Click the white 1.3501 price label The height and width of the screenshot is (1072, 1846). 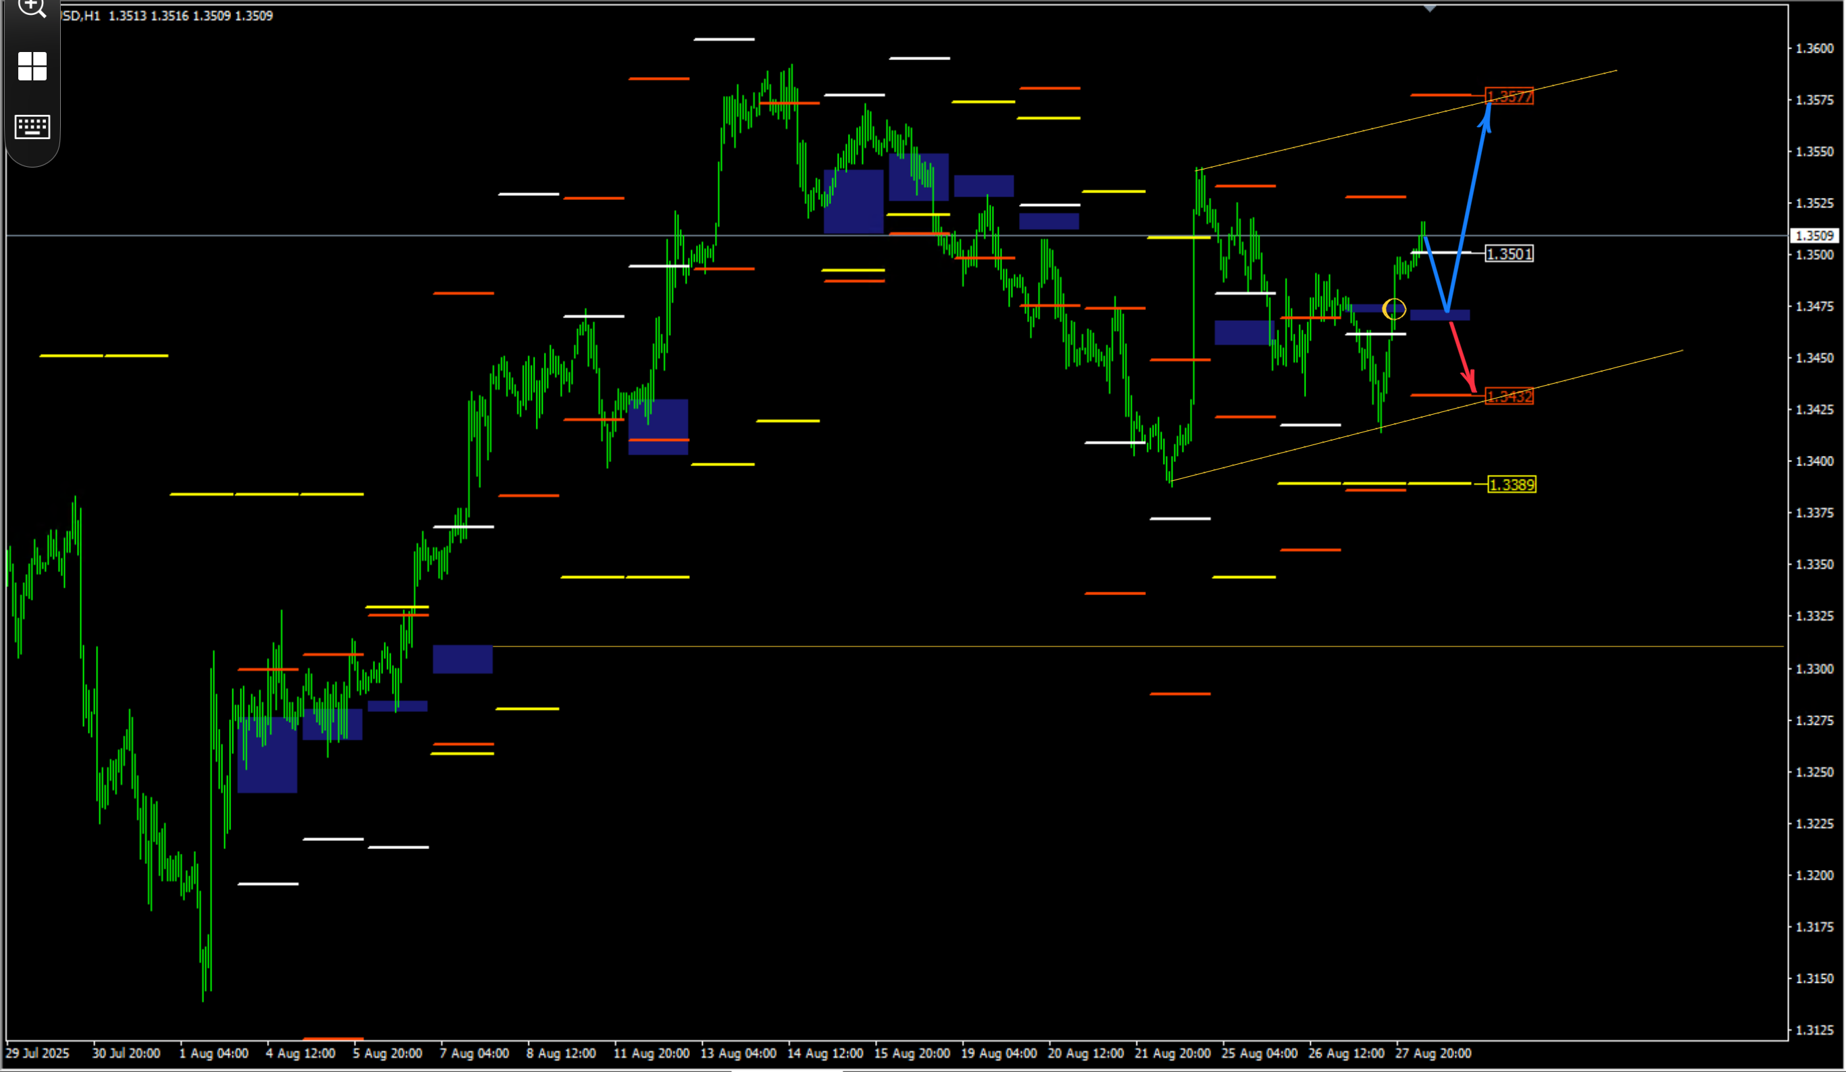click(1509, 253)
